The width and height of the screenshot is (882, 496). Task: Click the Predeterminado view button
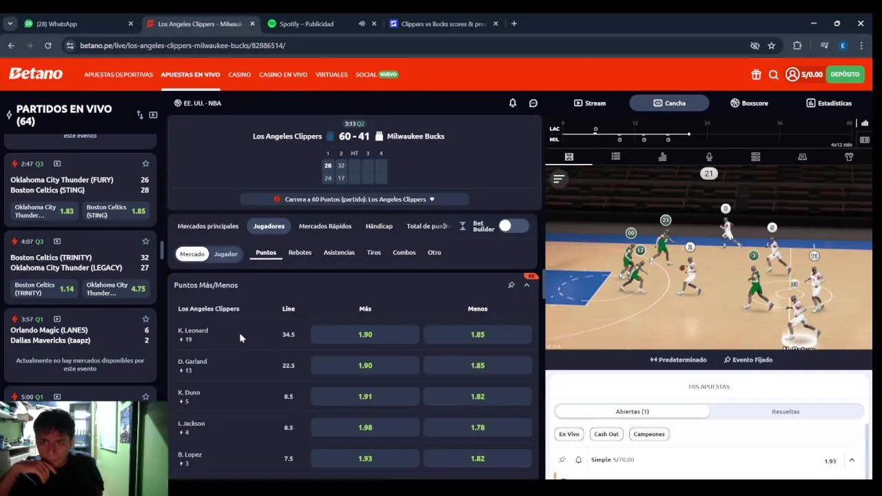(678, 360)
